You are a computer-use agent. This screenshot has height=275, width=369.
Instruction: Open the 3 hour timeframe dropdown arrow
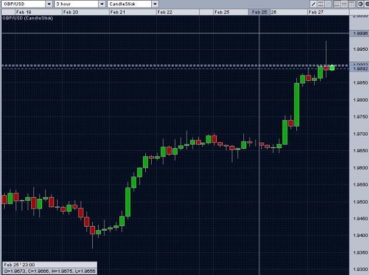click(102, 4)
